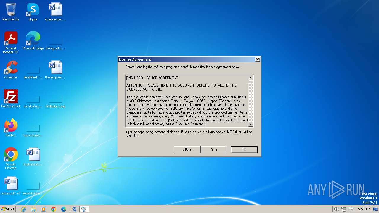Launch Edge from the taskbar
Image resolution: width=379 pixels, height=213 pixels.
(64, 209)
